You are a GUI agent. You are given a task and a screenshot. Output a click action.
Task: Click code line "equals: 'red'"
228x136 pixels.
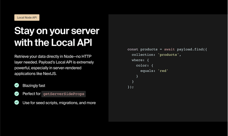click(154, 71)
